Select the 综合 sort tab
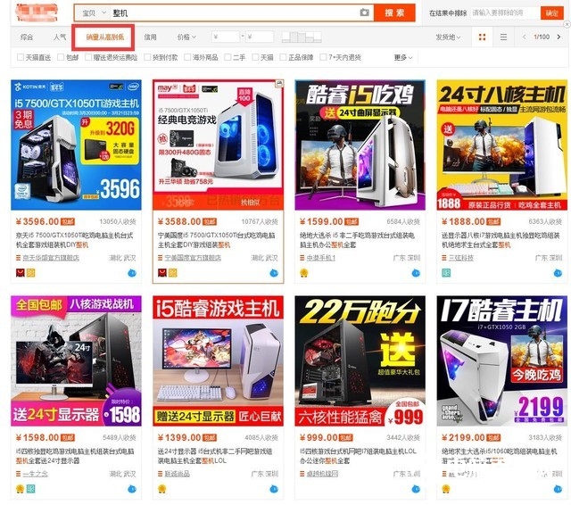 [x=27, y=37]
